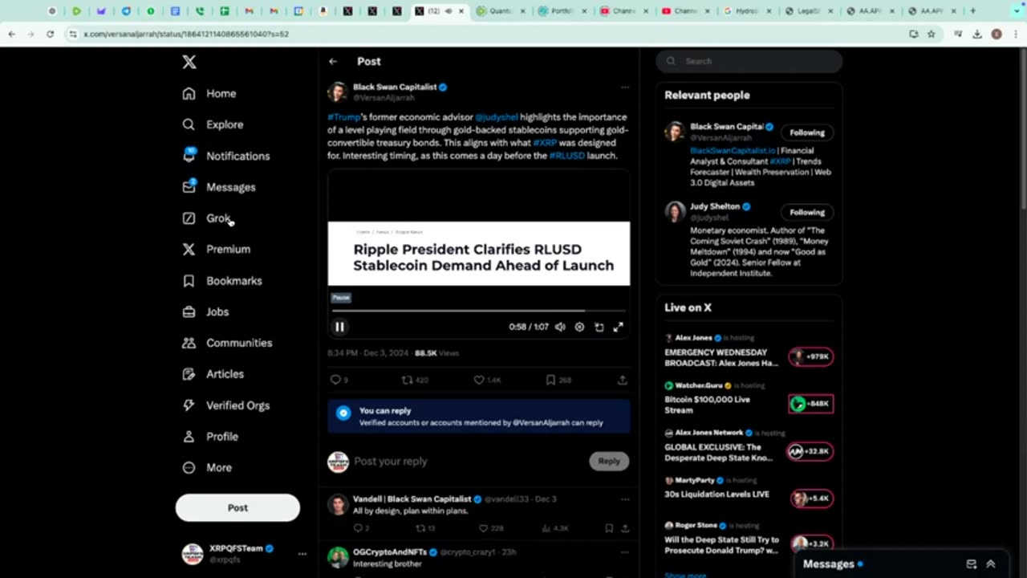Join Alex Jones Emergency Wednesday Broadcast
1027x578 pixels.
coord(811,356)
